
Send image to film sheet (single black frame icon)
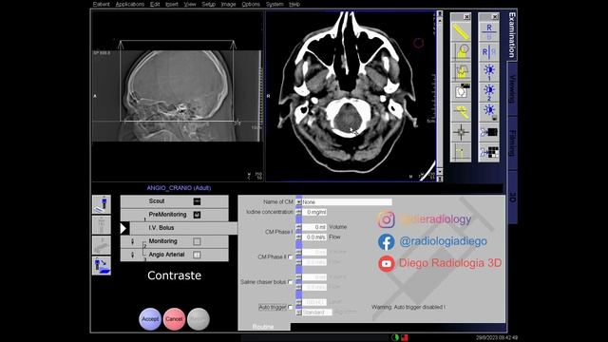point(489,132)
